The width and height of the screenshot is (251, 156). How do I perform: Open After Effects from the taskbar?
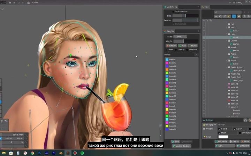47,153
